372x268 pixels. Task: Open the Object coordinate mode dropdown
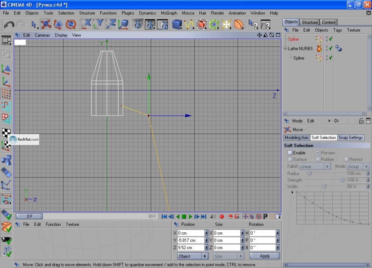coord(193,256)
